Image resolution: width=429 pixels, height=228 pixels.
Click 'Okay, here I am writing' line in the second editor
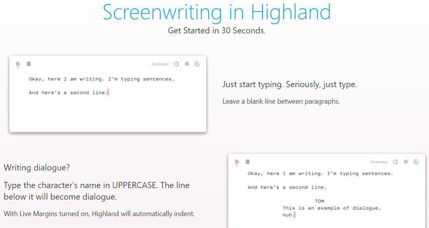(x=320, y=173)
